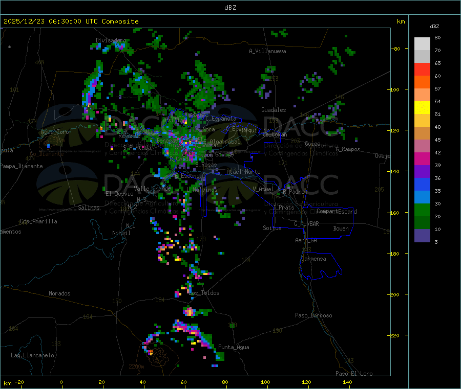
Task: Select the 'Atuel_Norte' label
Action: (x=243, y=172)
